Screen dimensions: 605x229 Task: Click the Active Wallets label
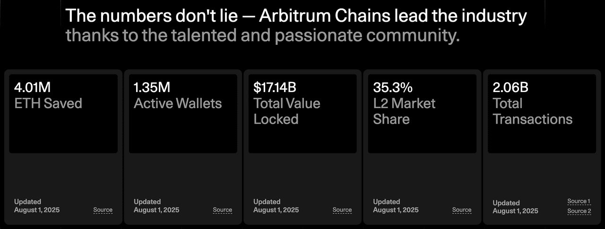pos(178,103)
